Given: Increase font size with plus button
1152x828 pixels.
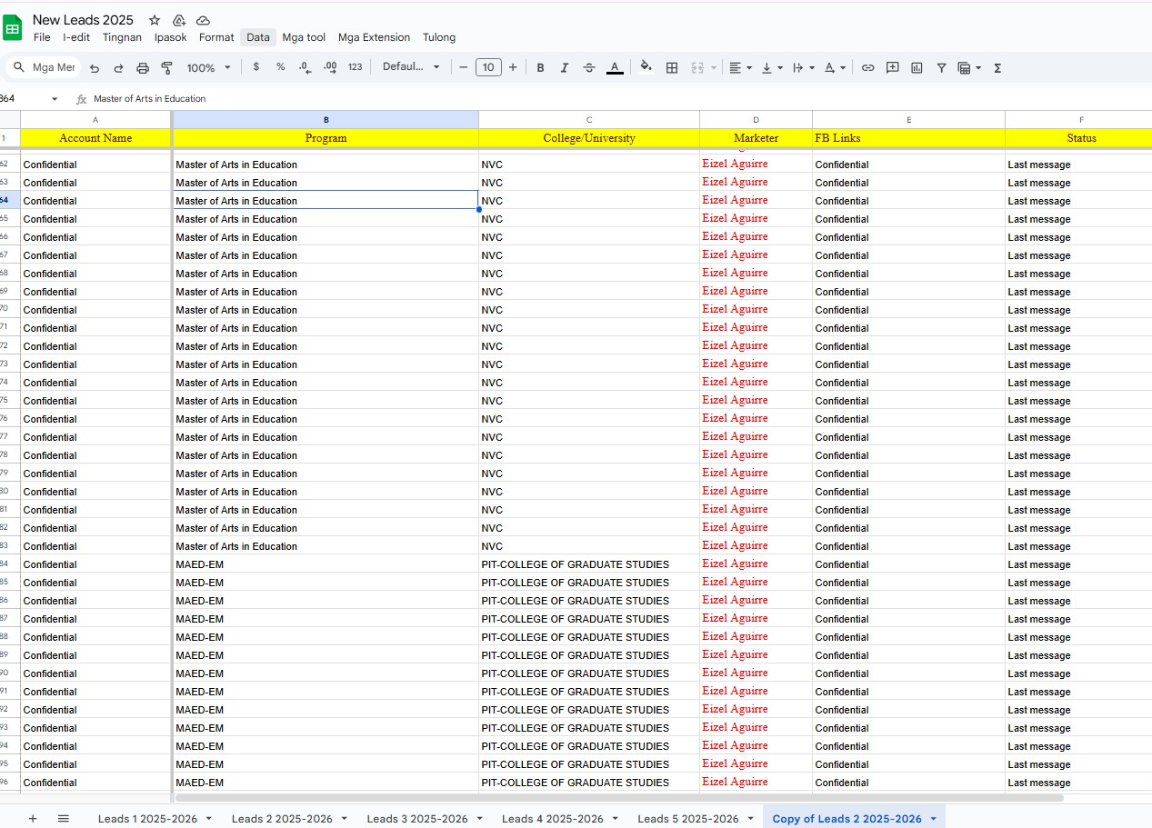Looking at the screenshot, I should [x=513, y=67].
